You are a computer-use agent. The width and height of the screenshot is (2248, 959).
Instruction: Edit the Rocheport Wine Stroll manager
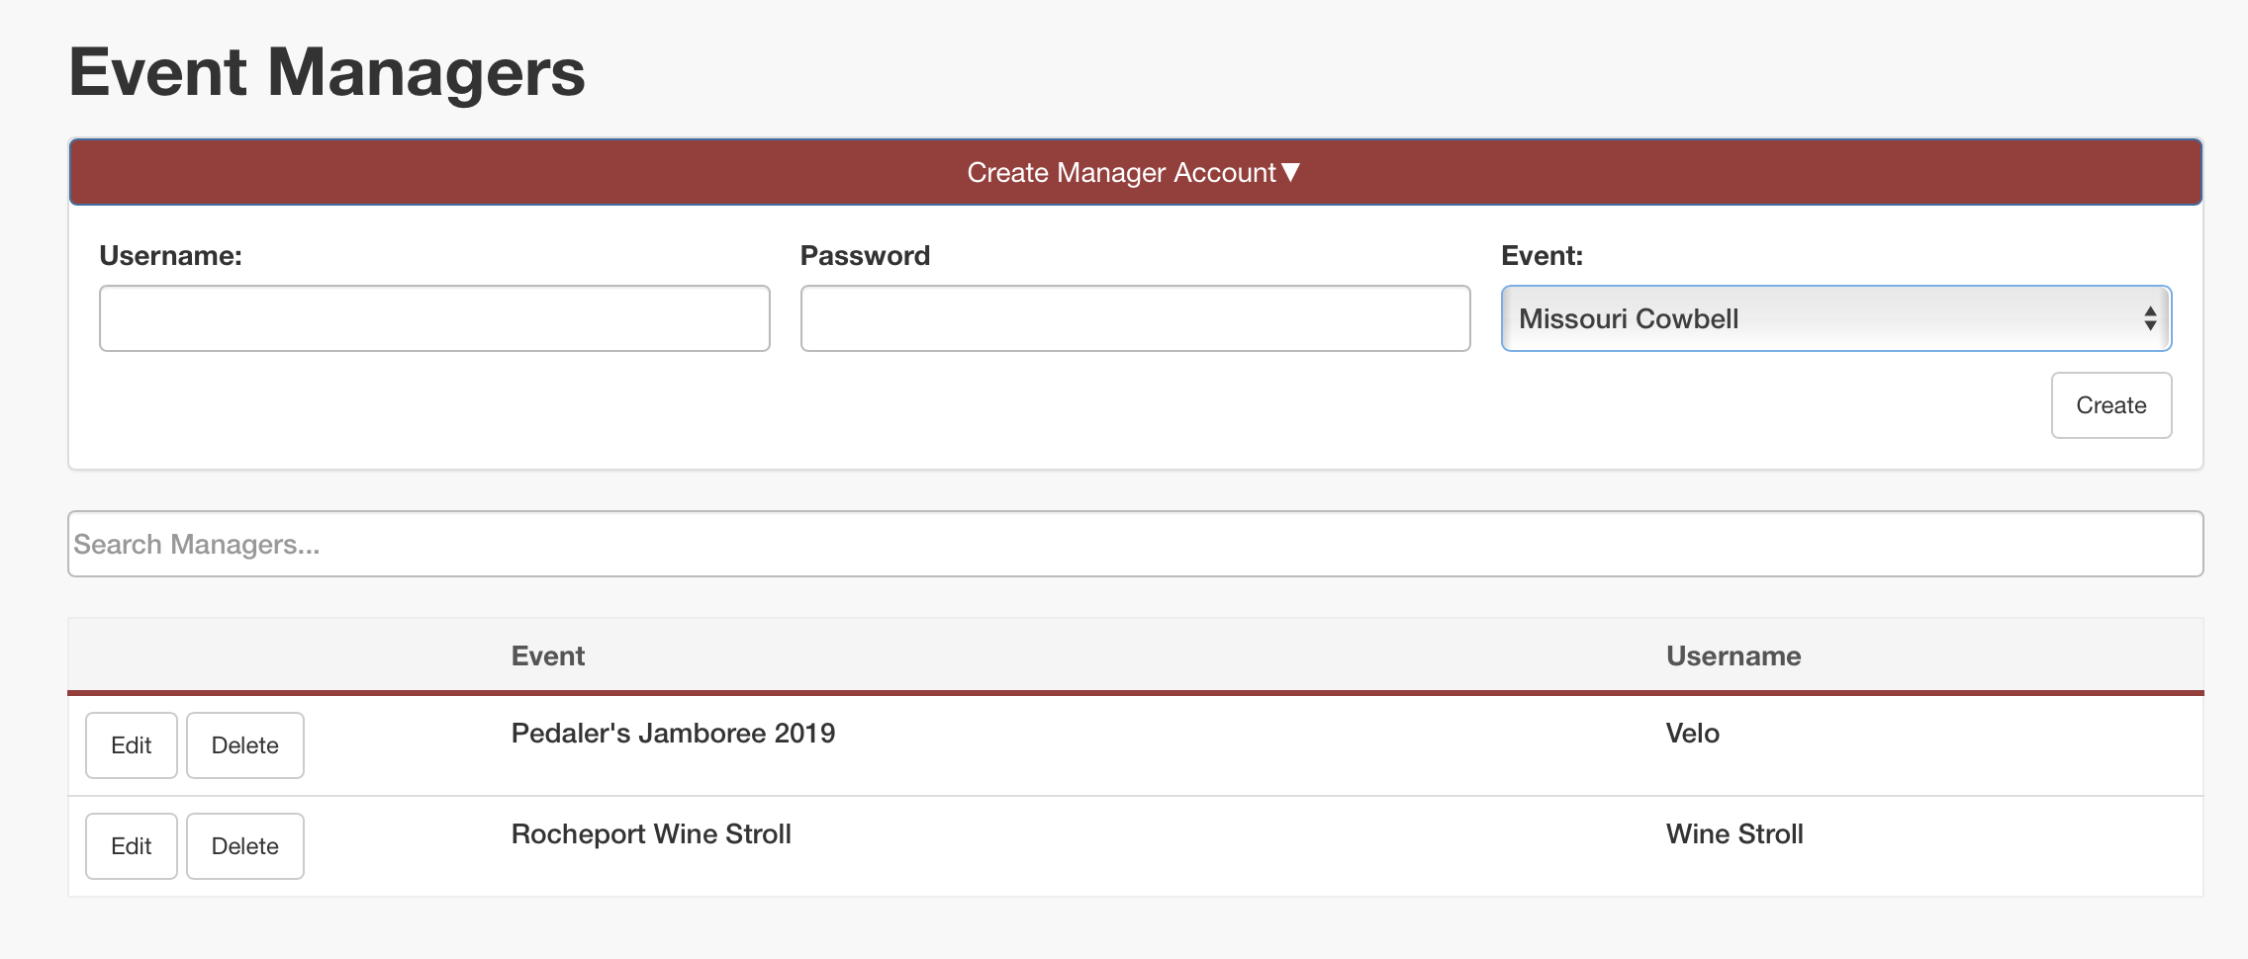[x=131, y=846]
